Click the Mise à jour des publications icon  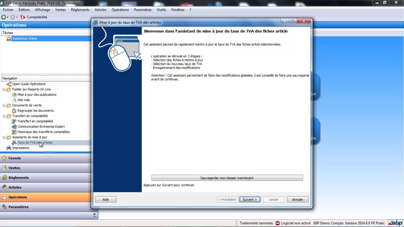14,95
